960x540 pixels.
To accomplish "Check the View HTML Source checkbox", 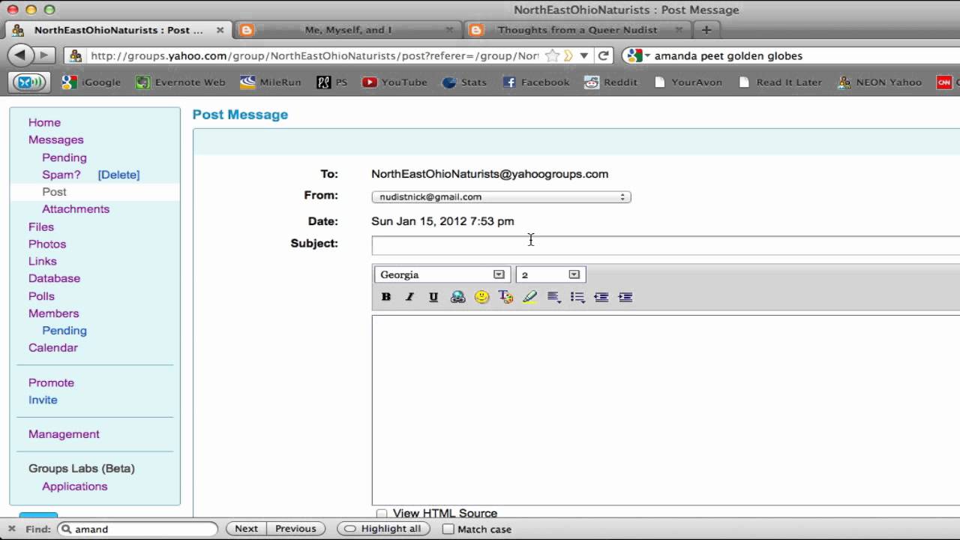I will pos(382,513).
